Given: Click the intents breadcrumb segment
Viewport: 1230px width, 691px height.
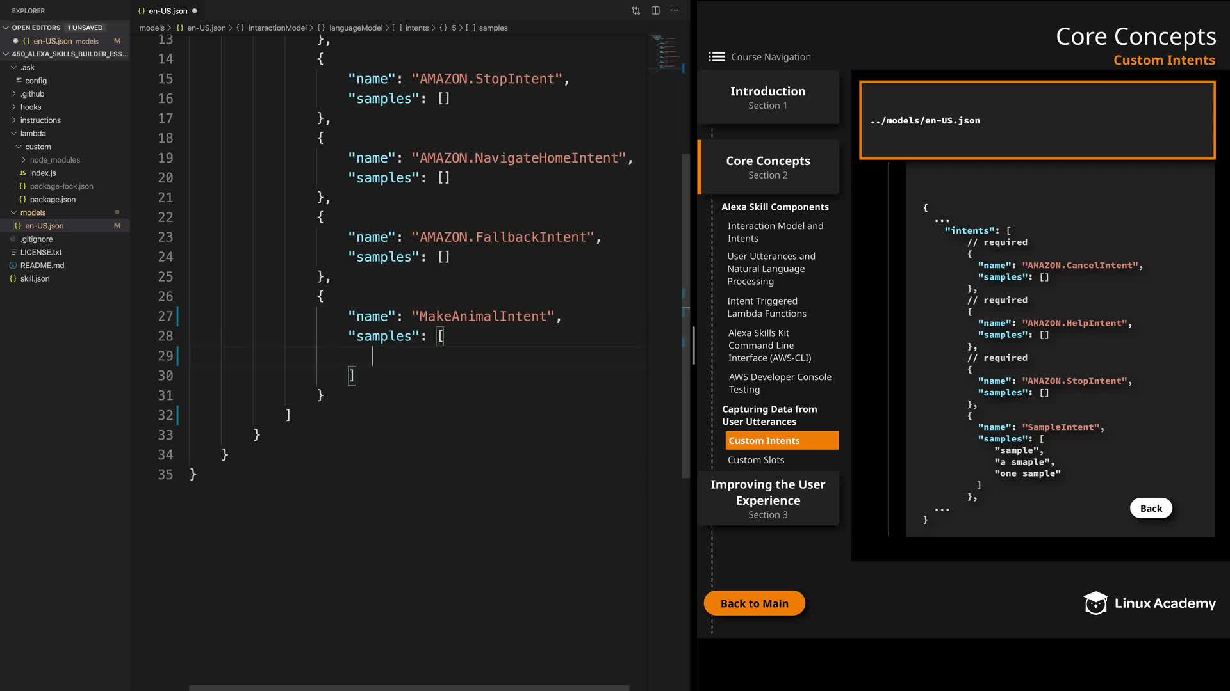Looking at the screenshot, I should pyautogui.click(x=416, y=28).
